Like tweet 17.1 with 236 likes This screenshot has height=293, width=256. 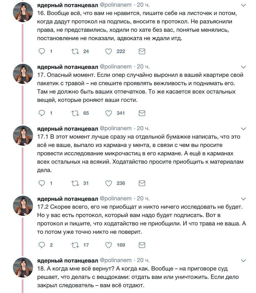pos(109,183)
